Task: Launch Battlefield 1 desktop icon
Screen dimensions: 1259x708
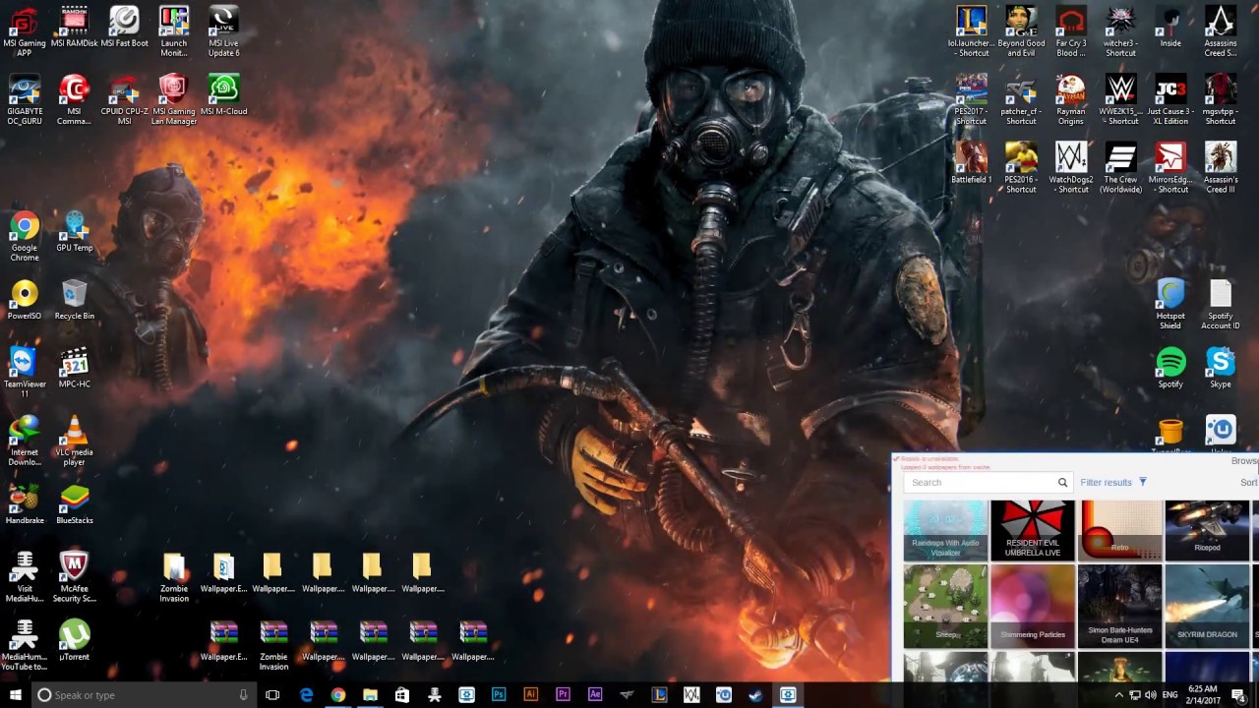Action: [x=971, y=163]
